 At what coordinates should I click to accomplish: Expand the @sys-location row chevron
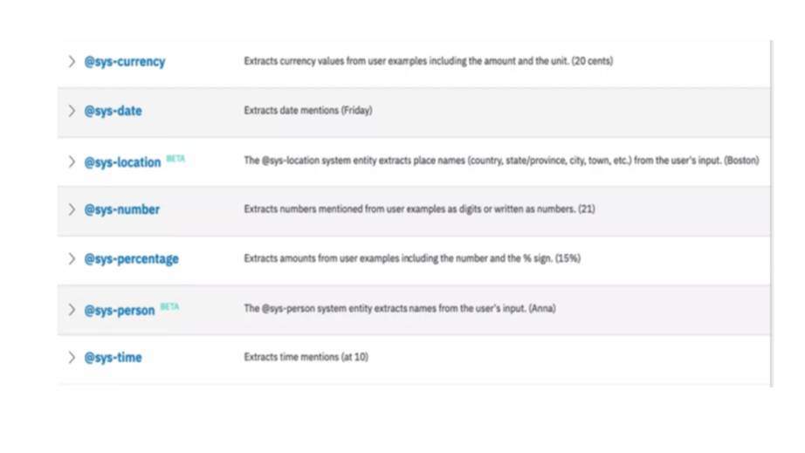point(72,161)
